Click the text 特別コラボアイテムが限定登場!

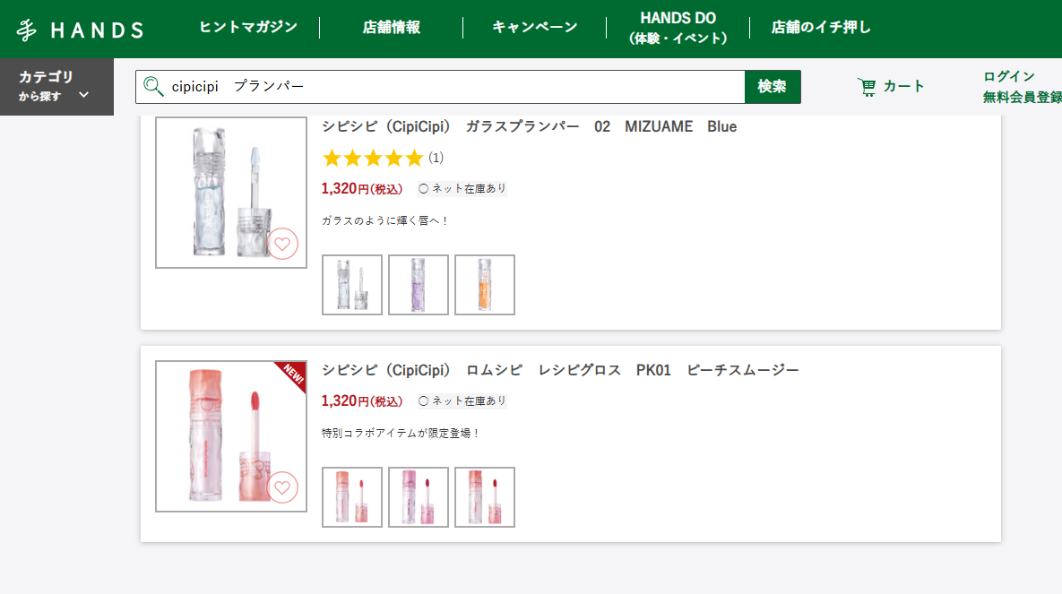pos(401,434)
